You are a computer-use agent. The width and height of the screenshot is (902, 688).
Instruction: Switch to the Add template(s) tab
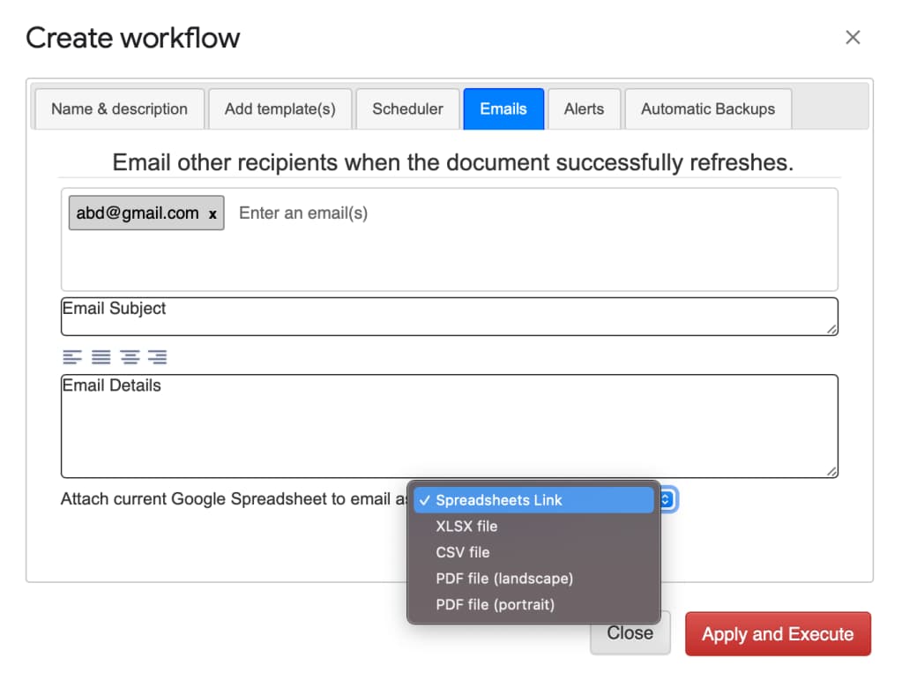tap(280, 109)
